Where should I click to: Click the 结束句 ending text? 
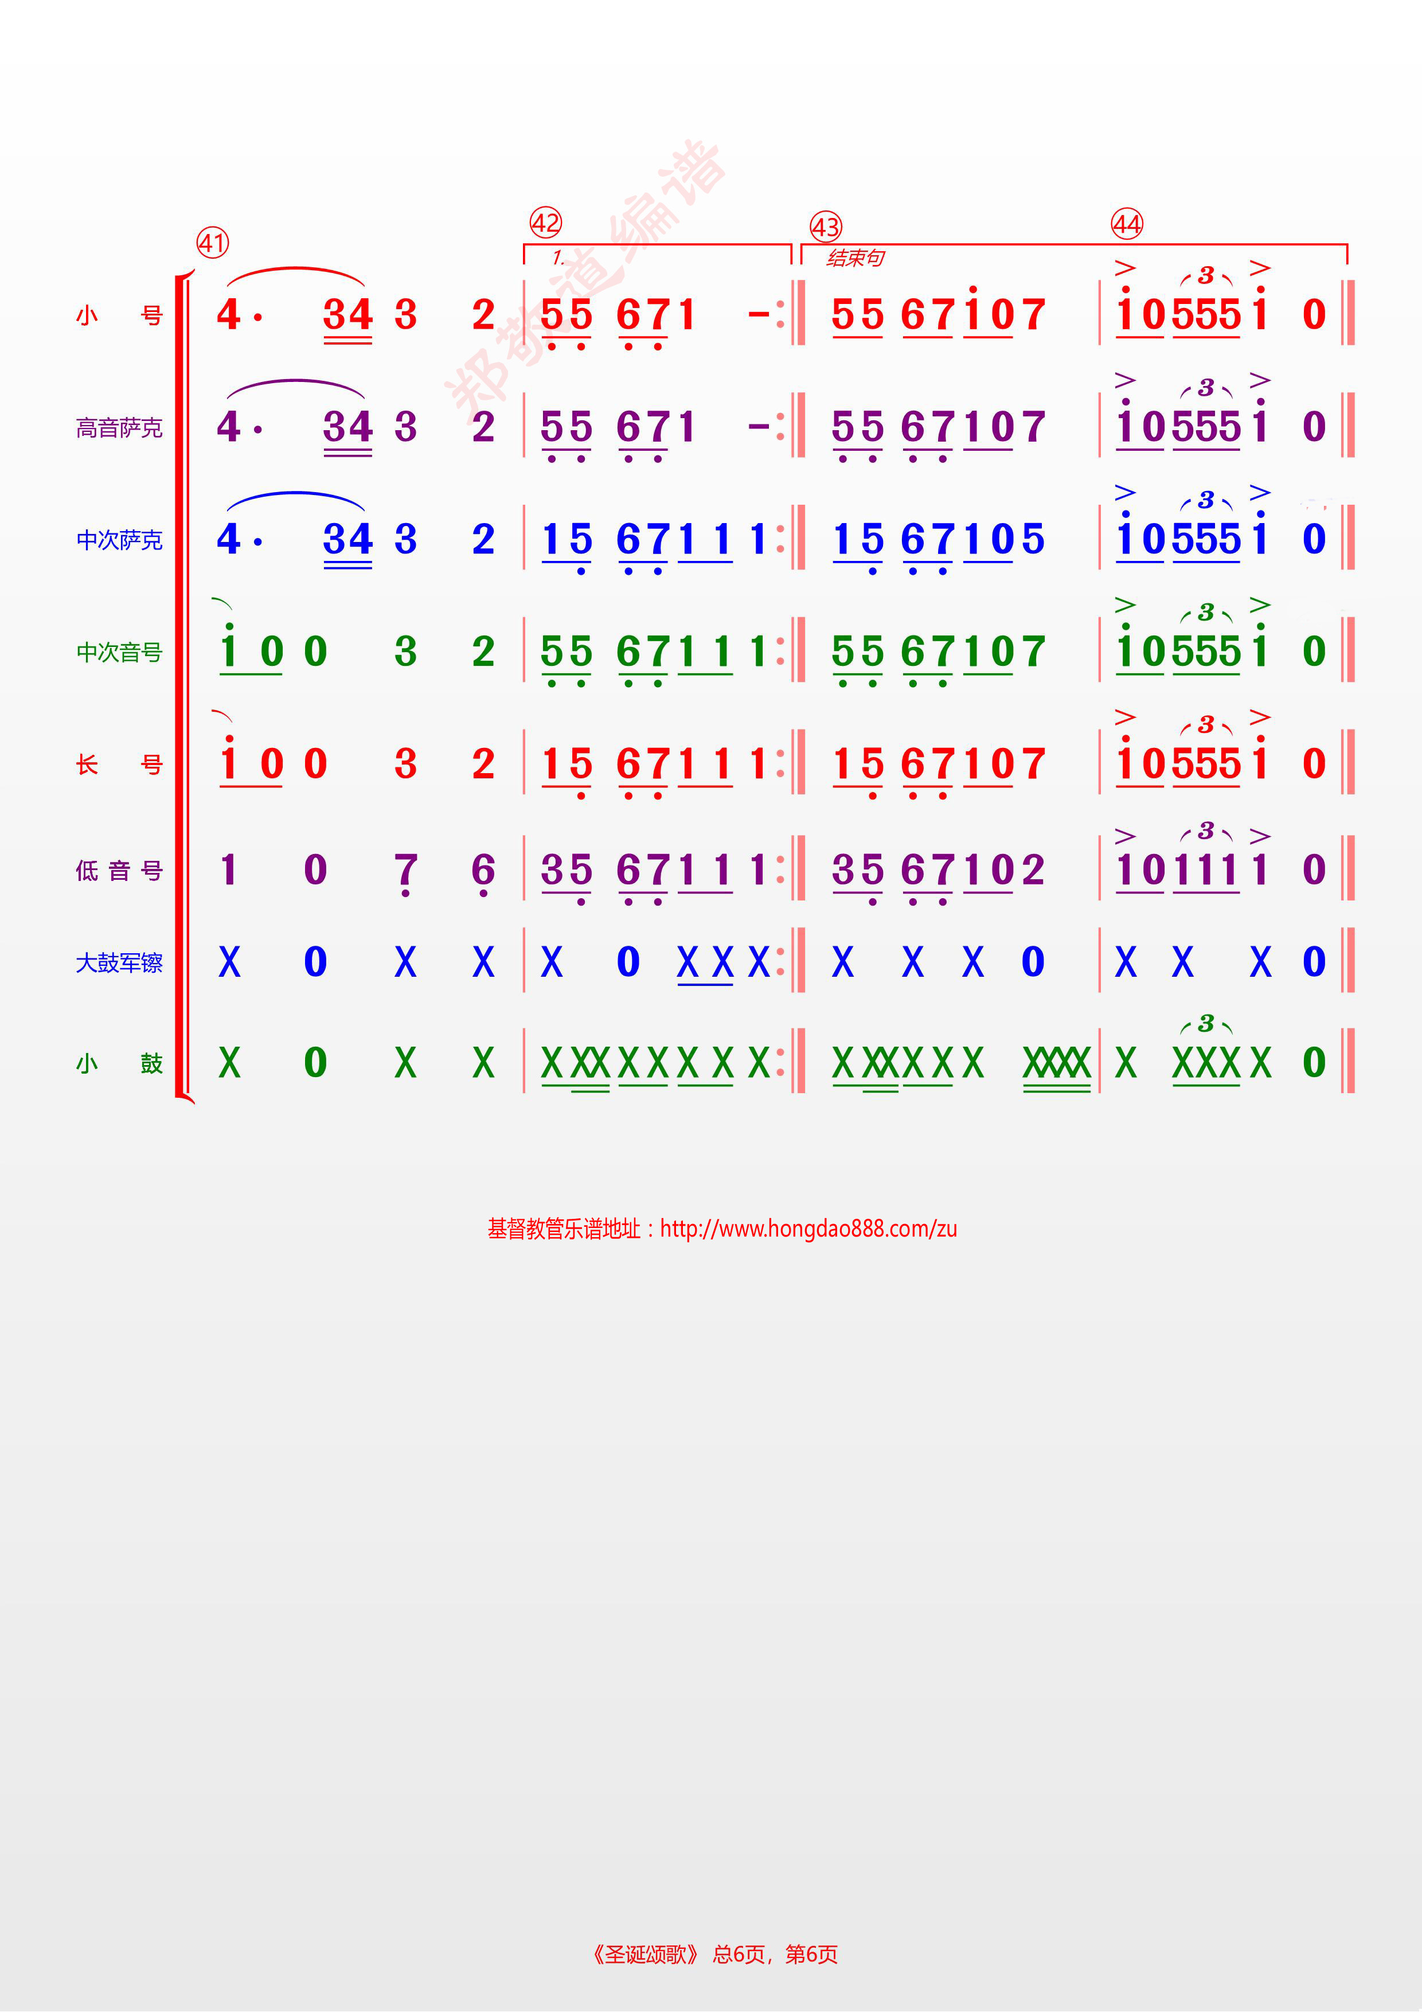pos(855,258)
